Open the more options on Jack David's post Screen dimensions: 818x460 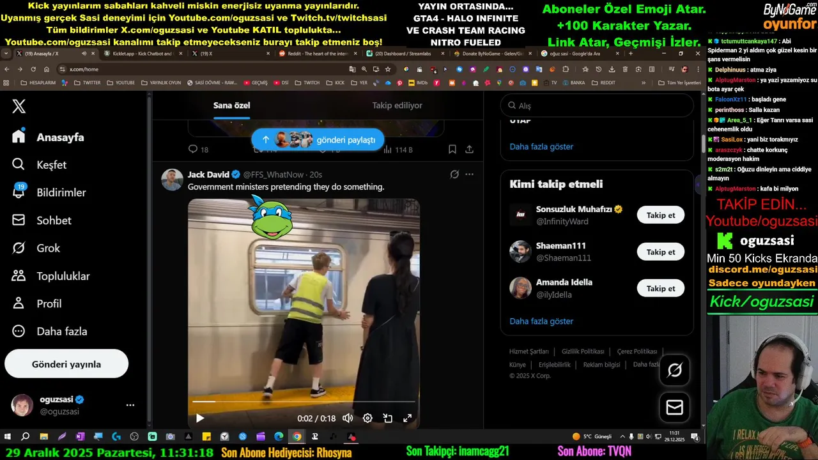469,174
